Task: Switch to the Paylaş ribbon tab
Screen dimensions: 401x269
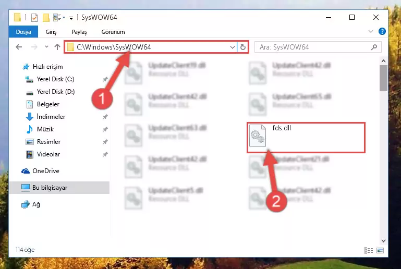Action: click(x=79, y=32)
